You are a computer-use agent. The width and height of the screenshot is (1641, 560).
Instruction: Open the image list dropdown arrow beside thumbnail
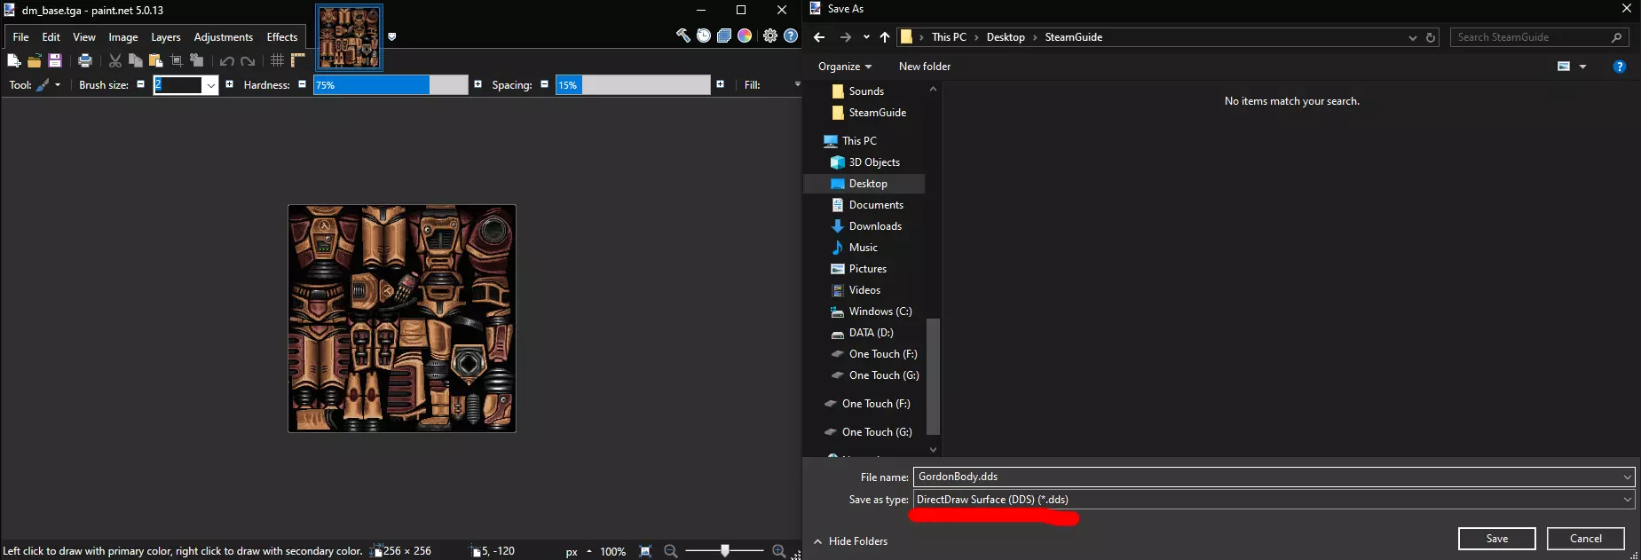392,36
